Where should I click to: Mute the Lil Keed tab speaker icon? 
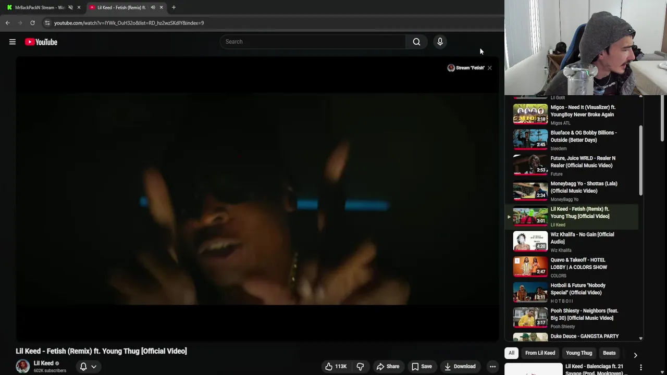point(153,7)
